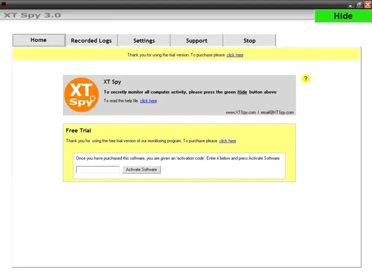Focus the activation code input field

tap(98, 170)
